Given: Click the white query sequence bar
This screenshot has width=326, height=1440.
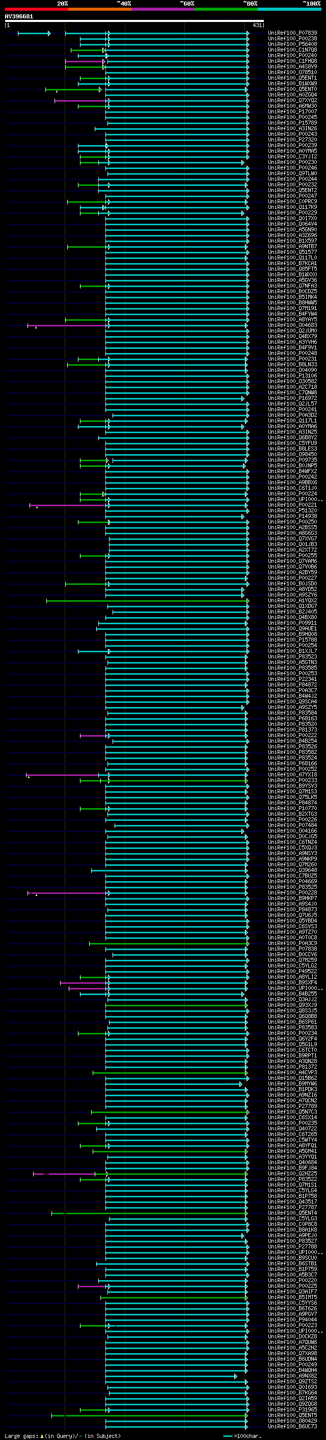Looking at the screenshot, I should [134, 20].
